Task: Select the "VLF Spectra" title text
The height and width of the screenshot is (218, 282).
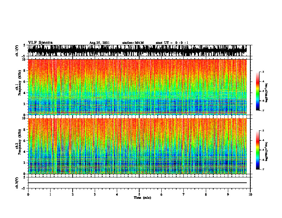Action: click(x=40, y=43)
